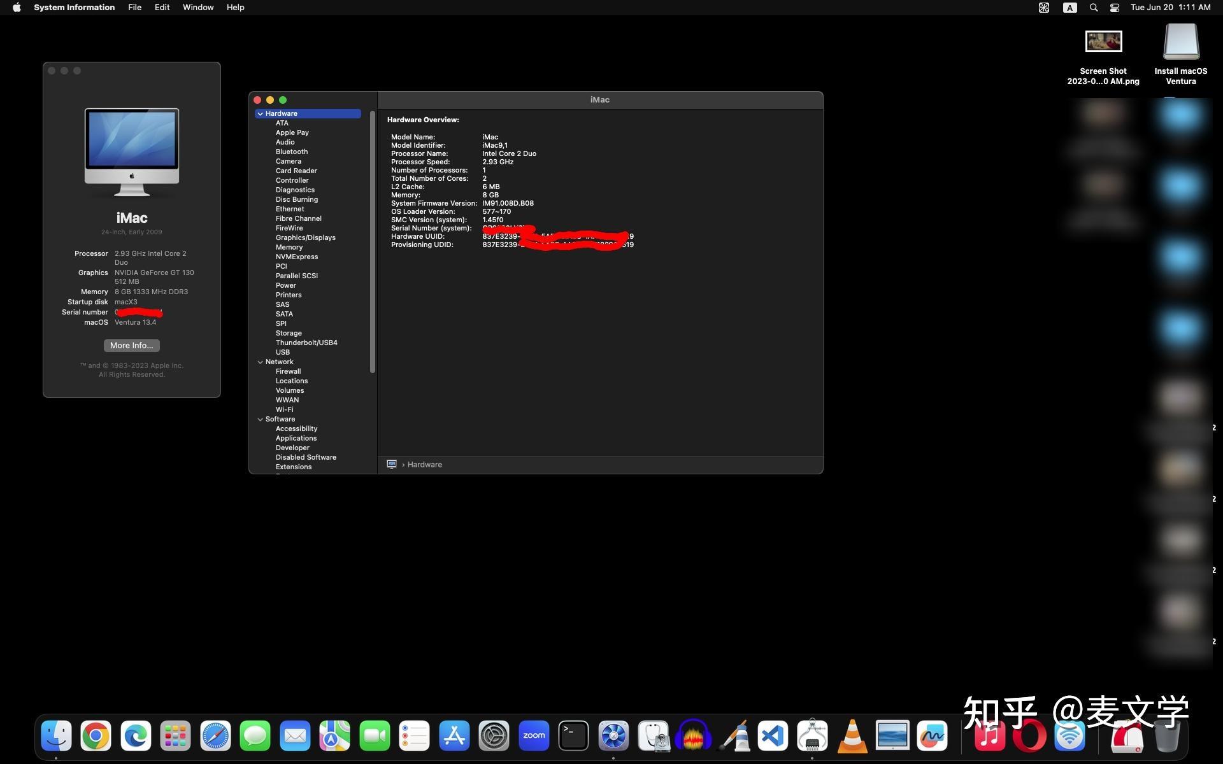Collapse the Network section chevron
The image size is (1223, 764).
click(x=261, y=362)
